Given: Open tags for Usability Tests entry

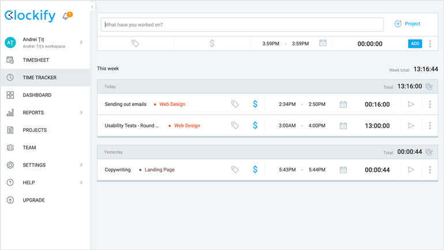Looking at the screenshot, I should [x=235, y=125].
